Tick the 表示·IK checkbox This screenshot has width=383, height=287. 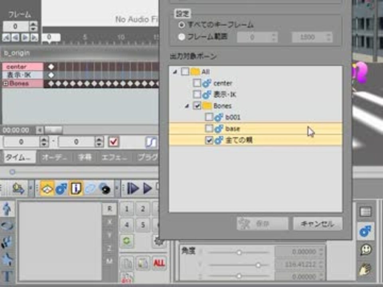pos(197,94)
